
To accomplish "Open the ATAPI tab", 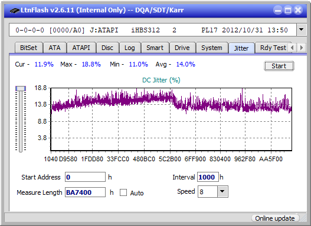I will coord(81,48).
